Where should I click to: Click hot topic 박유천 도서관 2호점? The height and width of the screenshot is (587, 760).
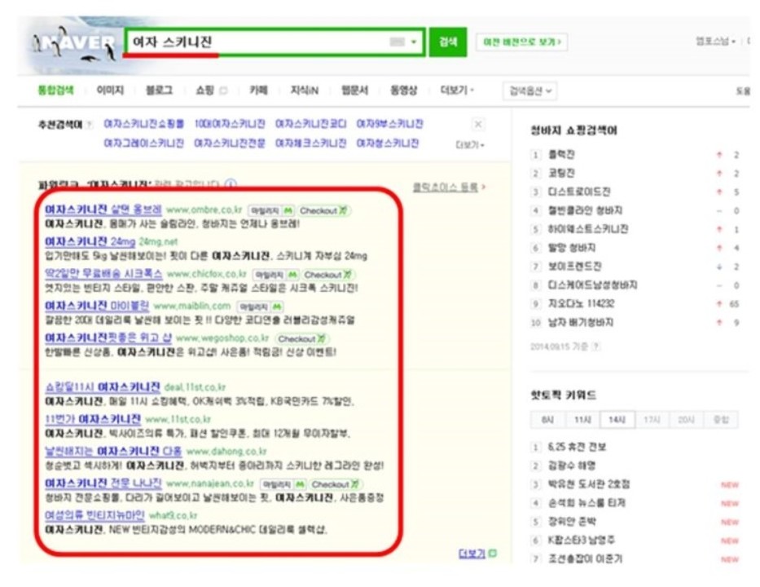click(589, 484)
